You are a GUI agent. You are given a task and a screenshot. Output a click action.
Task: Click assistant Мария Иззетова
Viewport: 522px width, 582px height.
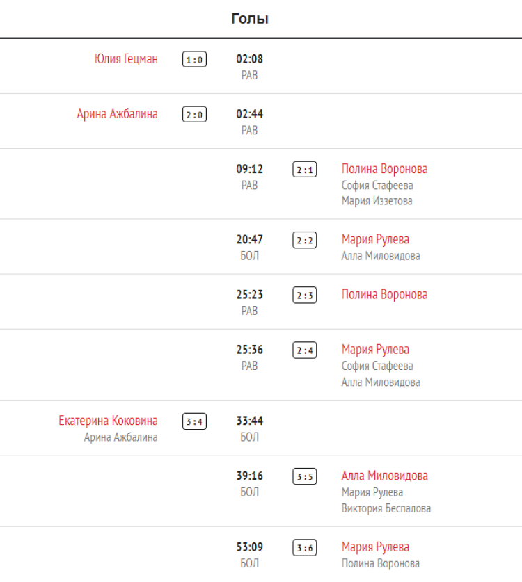377,201
